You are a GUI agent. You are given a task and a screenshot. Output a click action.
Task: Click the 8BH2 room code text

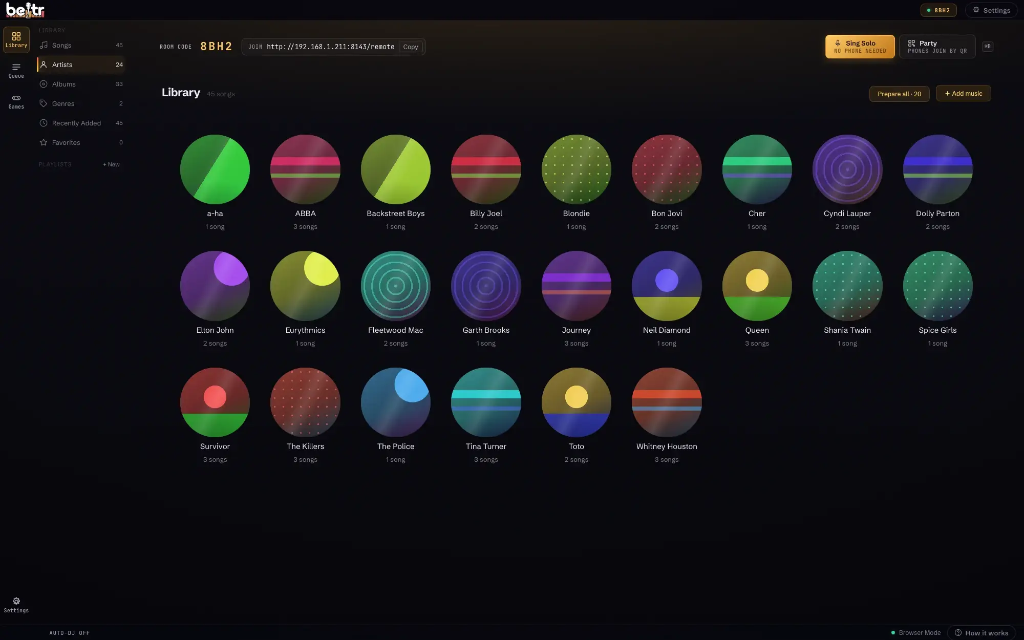pyautogui.click(x=216, y=47)
